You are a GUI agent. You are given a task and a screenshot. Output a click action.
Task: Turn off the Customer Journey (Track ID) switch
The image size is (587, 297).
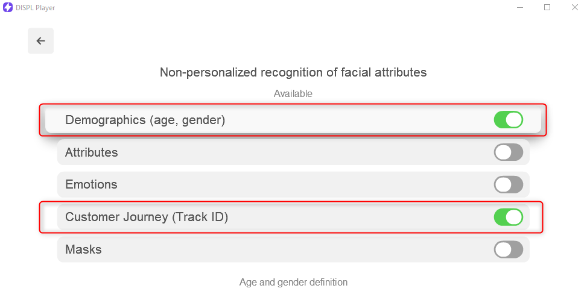coord(509,217)
